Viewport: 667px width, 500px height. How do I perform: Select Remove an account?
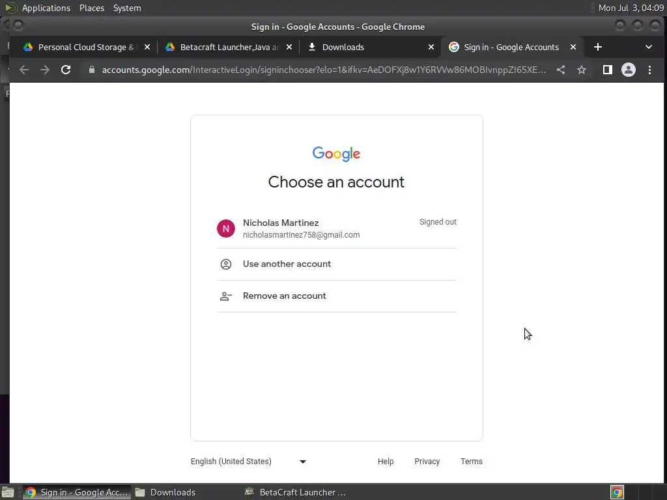pos(337,296)
